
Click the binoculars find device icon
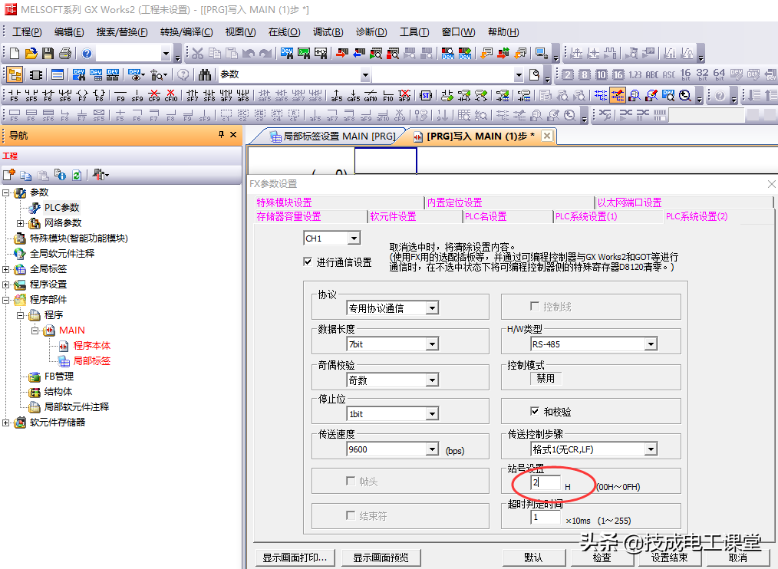click(204, 74)
